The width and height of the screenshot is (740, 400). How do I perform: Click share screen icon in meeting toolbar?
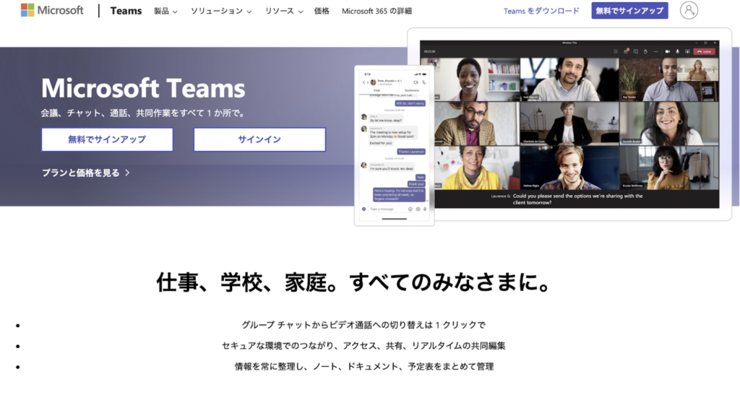click(688, 51)
